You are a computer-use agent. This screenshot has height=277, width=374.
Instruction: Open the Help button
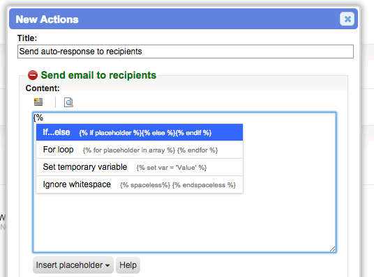(128, 265)
